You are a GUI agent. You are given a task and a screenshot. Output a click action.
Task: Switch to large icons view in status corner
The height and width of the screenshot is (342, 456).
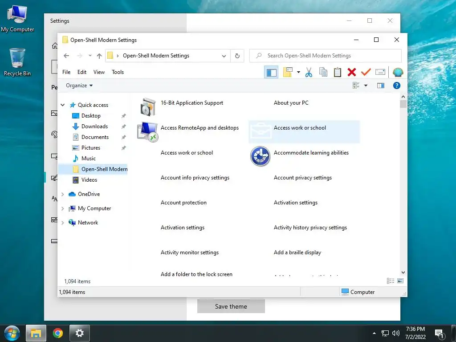(x=400, y=281)
